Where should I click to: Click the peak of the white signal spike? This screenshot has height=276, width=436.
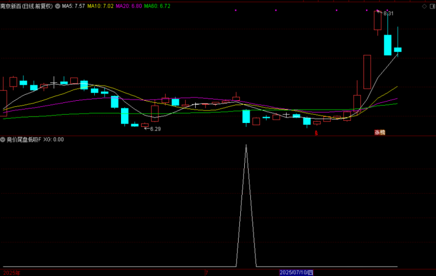coord(246,145)
